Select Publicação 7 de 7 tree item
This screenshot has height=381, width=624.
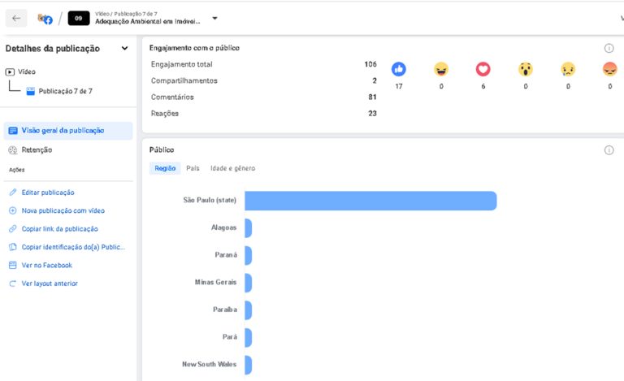(59, 91)
